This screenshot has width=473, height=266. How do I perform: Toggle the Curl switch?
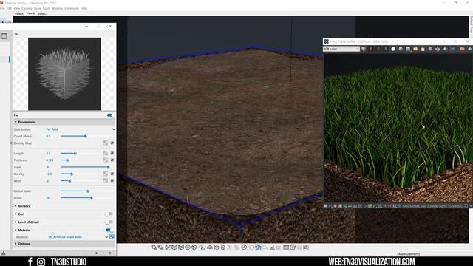(x=109, y=214)
